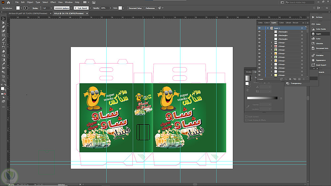Activate the Zoom tool

[3, 80]
